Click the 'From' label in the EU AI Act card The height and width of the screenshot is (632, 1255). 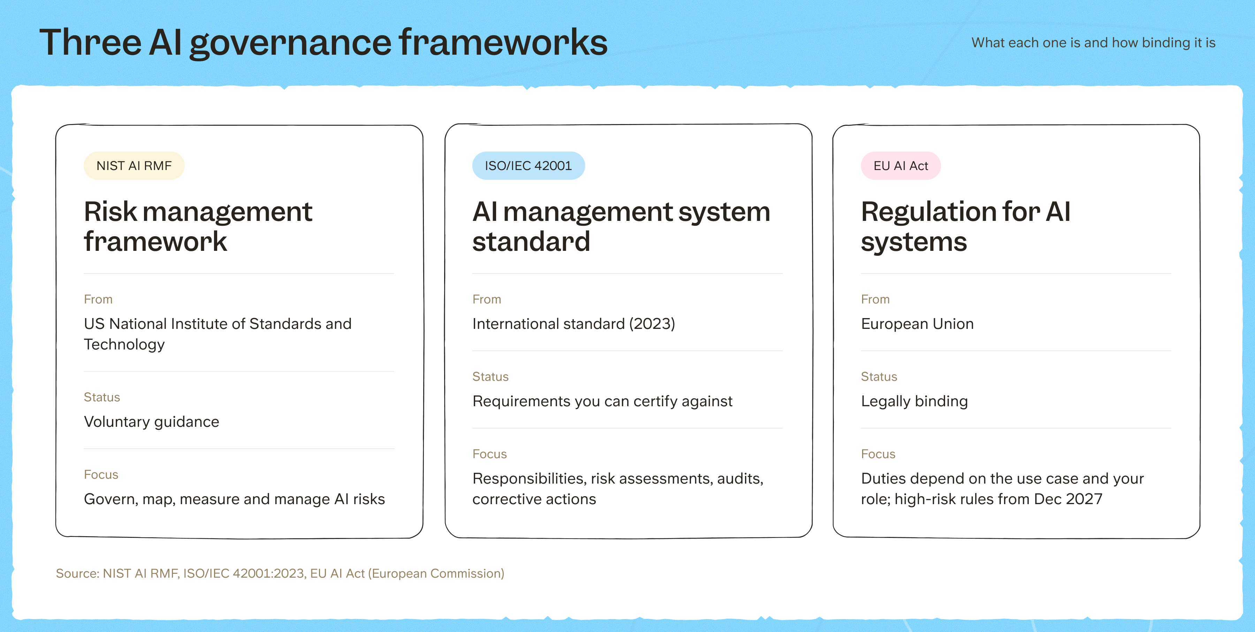point(875,299)
